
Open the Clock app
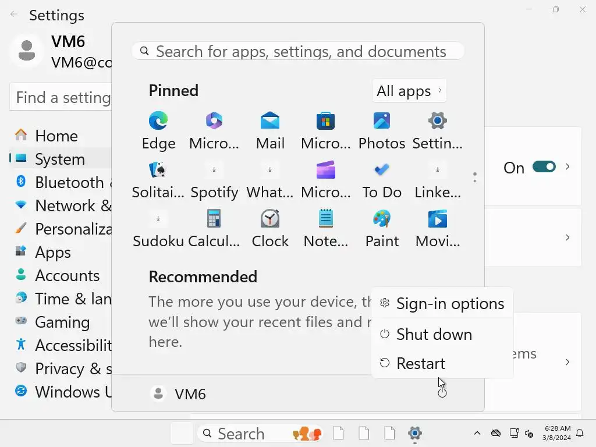[x=270, y=229]
